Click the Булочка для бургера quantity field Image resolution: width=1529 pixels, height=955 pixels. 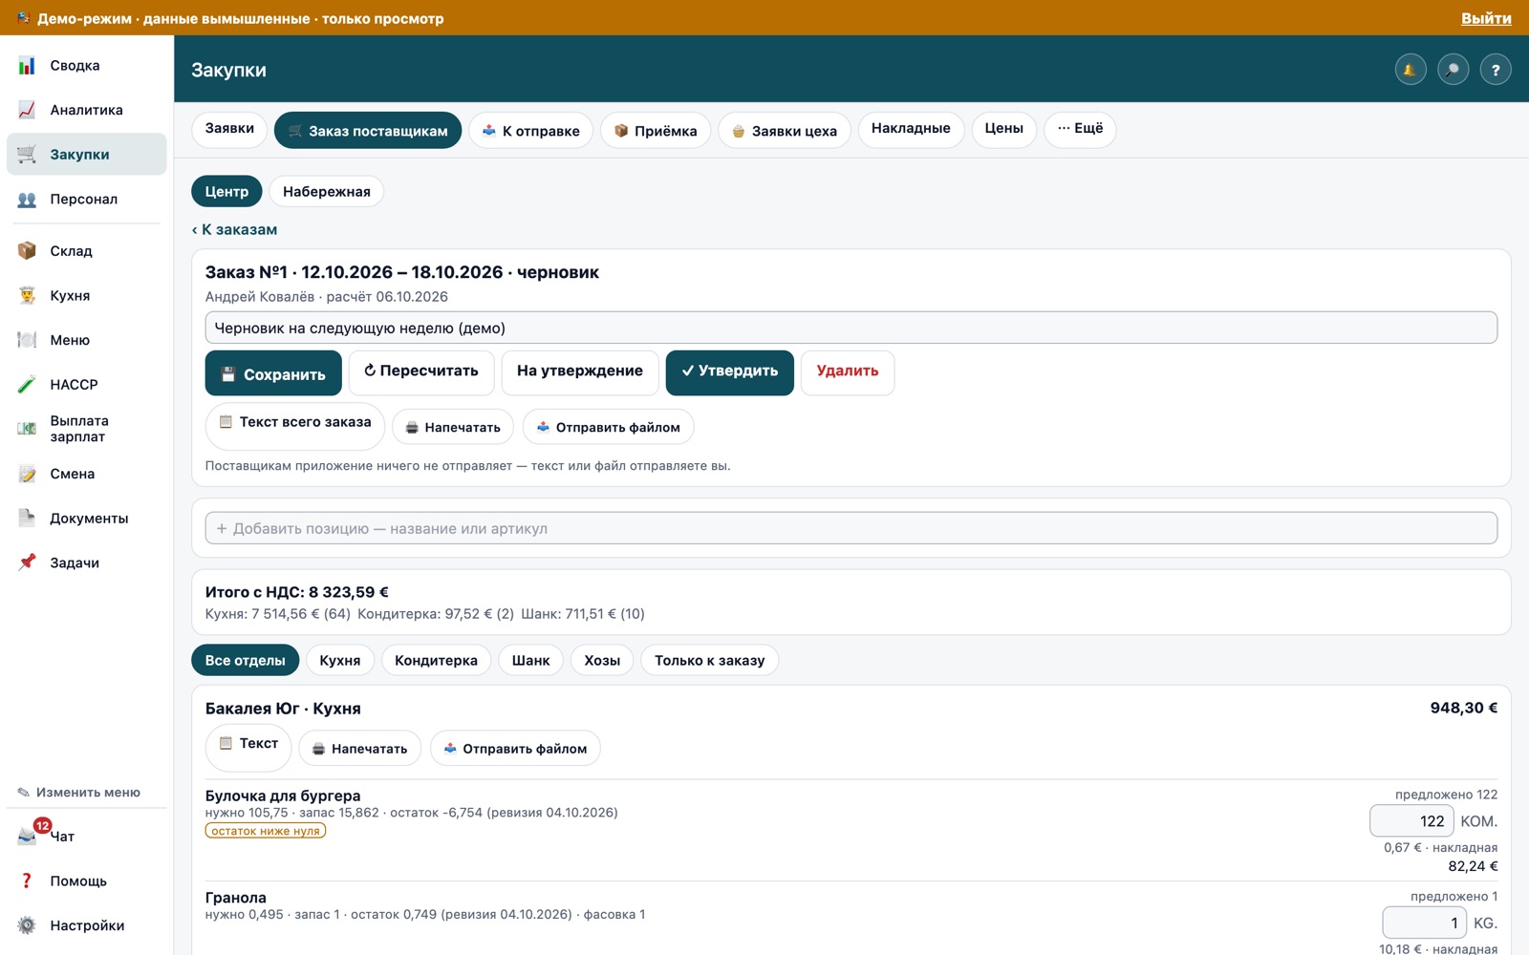pos(1411,821)
